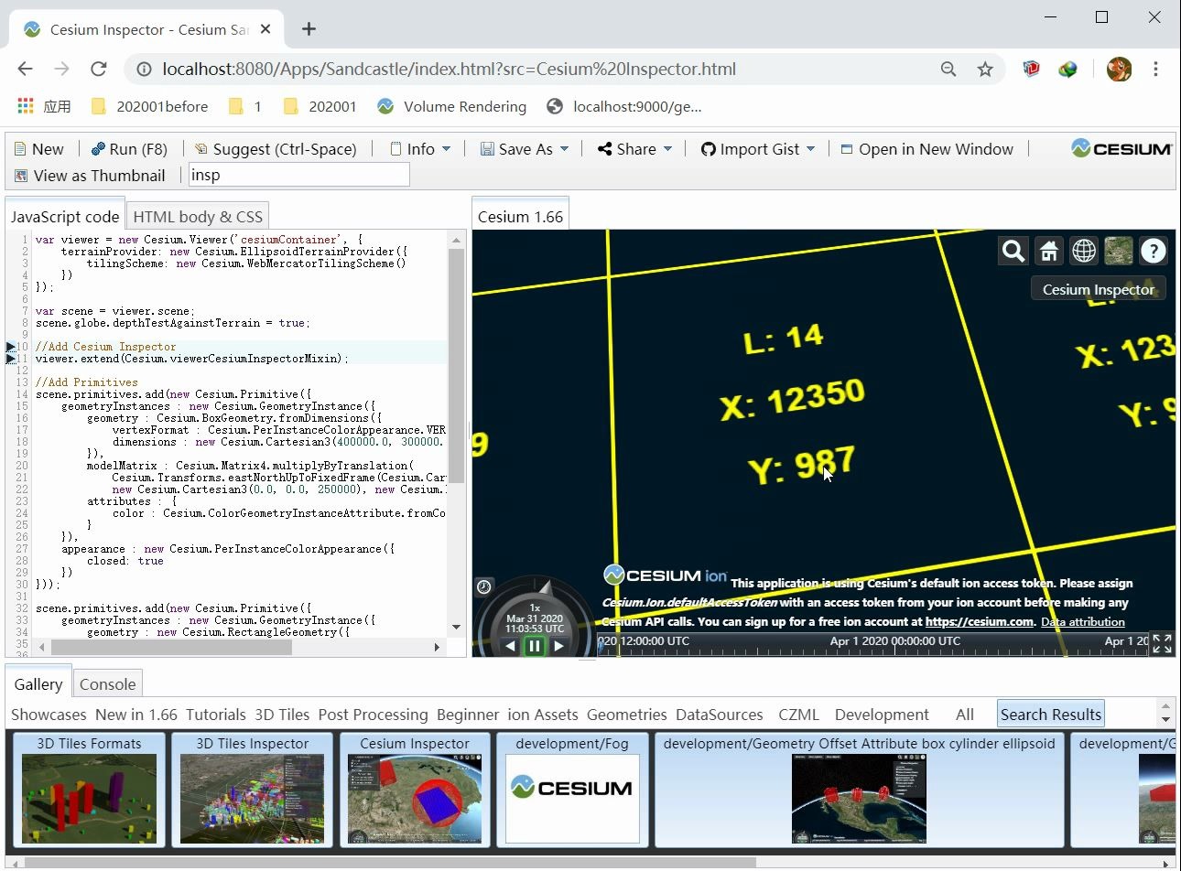Switch to the JavaScript code tab

click(x=65, y=217)
